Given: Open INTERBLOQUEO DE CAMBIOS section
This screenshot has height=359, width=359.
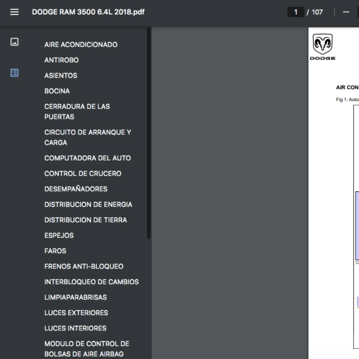Looking at the screenshot, I should coord(91,282).
